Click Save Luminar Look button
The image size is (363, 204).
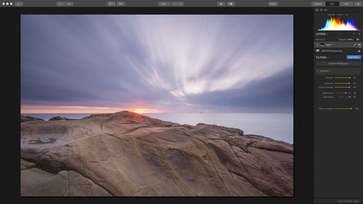(348, 201)
